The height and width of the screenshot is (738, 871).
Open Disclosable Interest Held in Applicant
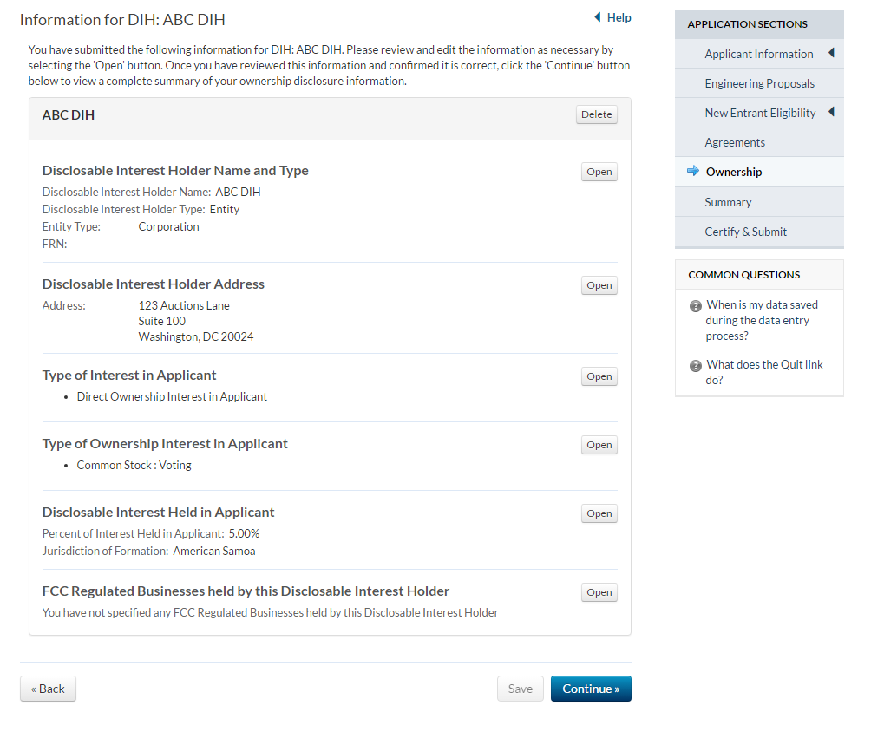pyautogui.click(x=599, y=513)
